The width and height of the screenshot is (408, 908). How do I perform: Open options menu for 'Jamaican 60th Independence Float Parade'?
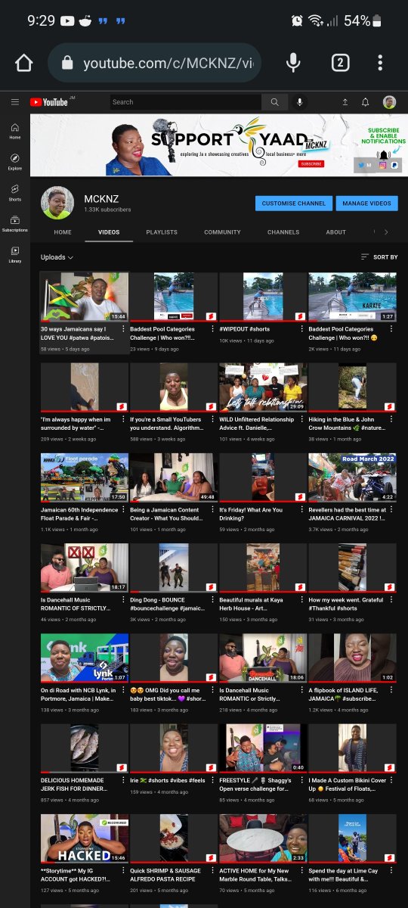click(122, 509)
